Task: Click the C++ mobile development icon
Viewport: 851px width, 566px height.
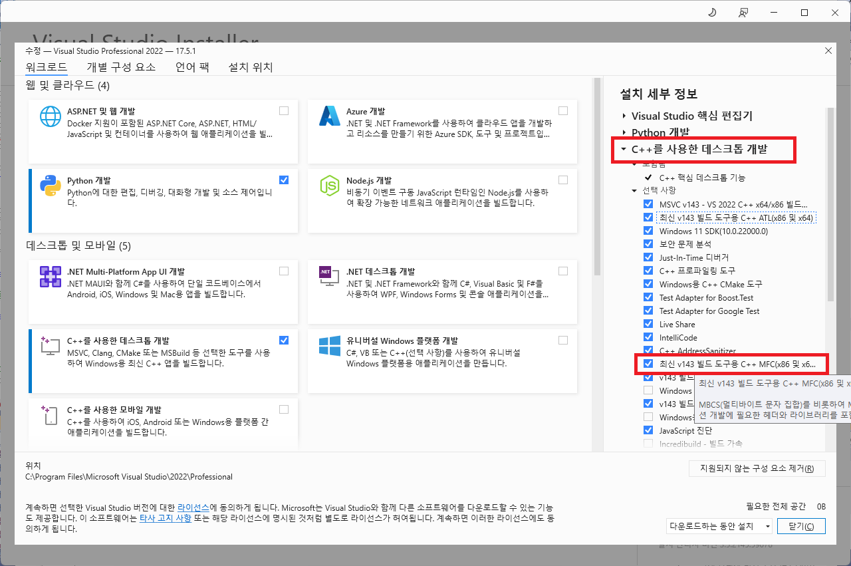Action: pos(51,416)
